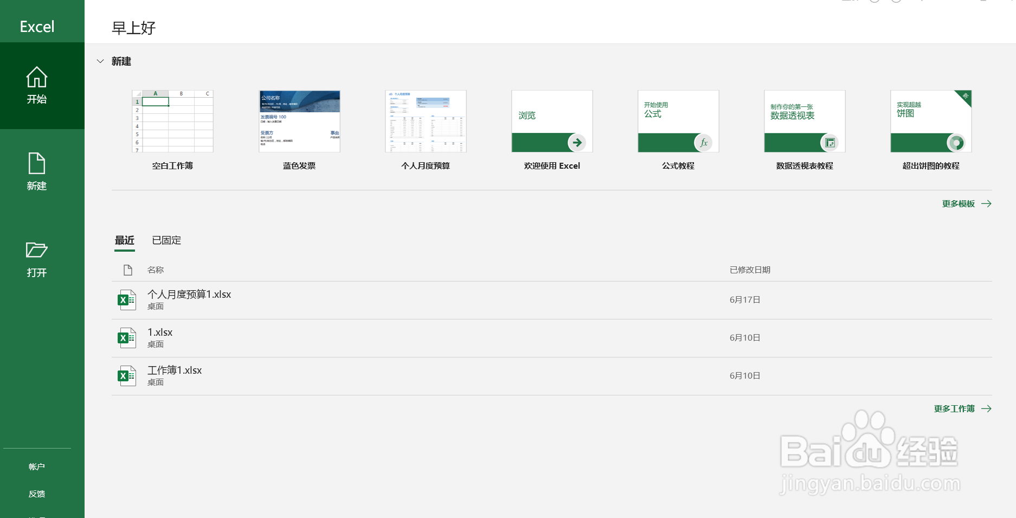Viewport: 1016px width, 518px height.
Task: Click the 6月17日 modified date
Action: click(x=745, y=299)
